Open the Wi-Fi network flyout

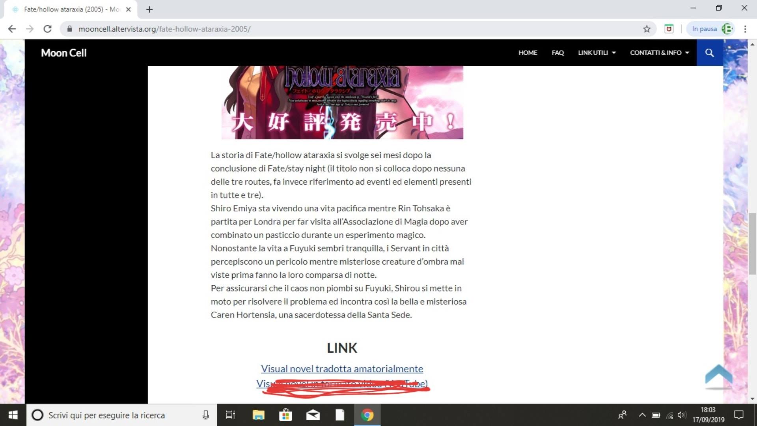pyautogui.click(x=669, y=415)
